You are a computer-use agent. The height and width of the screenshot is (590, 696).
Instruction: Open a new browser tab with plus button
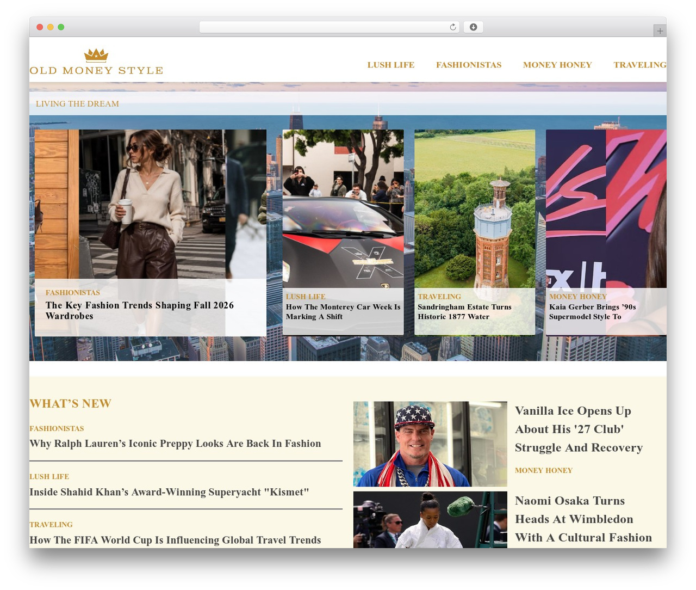click(660, 31)
